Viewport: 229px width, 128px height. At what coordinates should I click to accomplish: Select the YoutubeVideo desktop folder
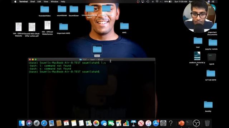click(45, 9)
